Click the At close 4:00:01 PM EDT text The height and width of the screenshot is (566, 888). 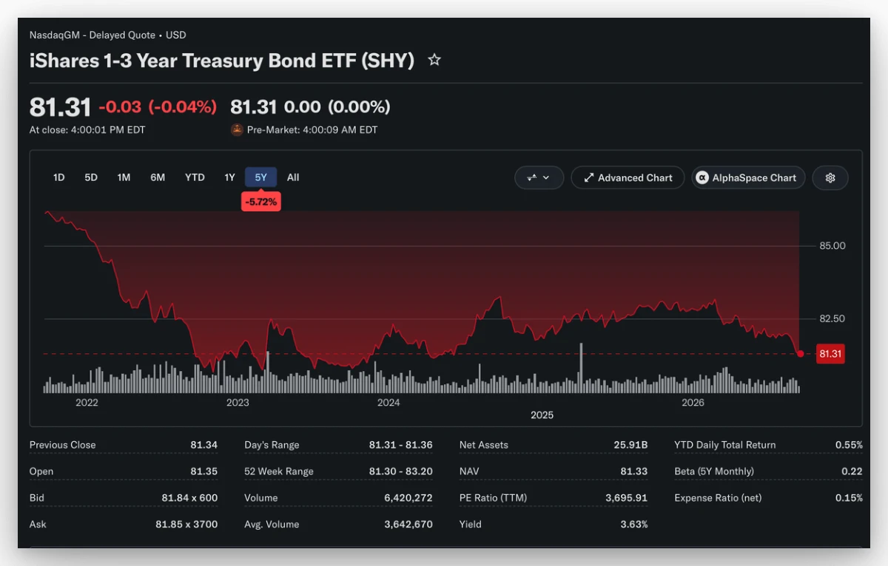coord(87,130)
